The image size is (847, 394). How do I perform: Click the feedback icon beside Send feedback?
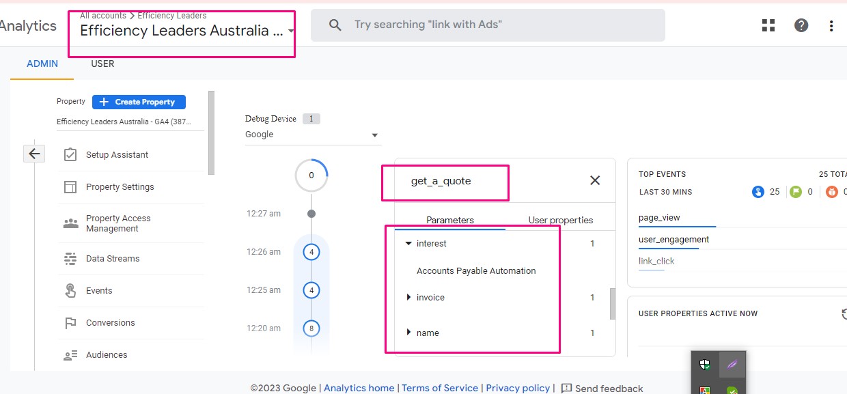click(566, 388)
